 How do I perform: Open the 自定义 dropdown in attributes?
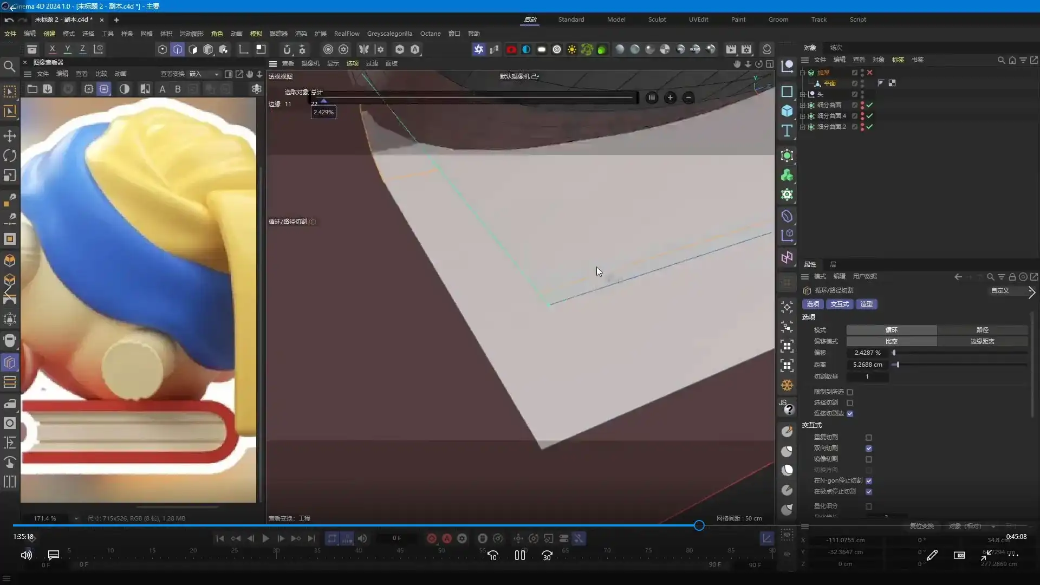coord(1000,290)
